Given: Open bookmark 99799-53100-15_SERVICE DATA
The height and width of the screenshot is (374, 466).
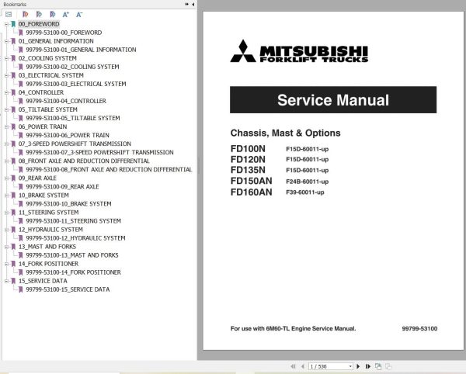Looking at the screenshot, I should pos(68,289).
